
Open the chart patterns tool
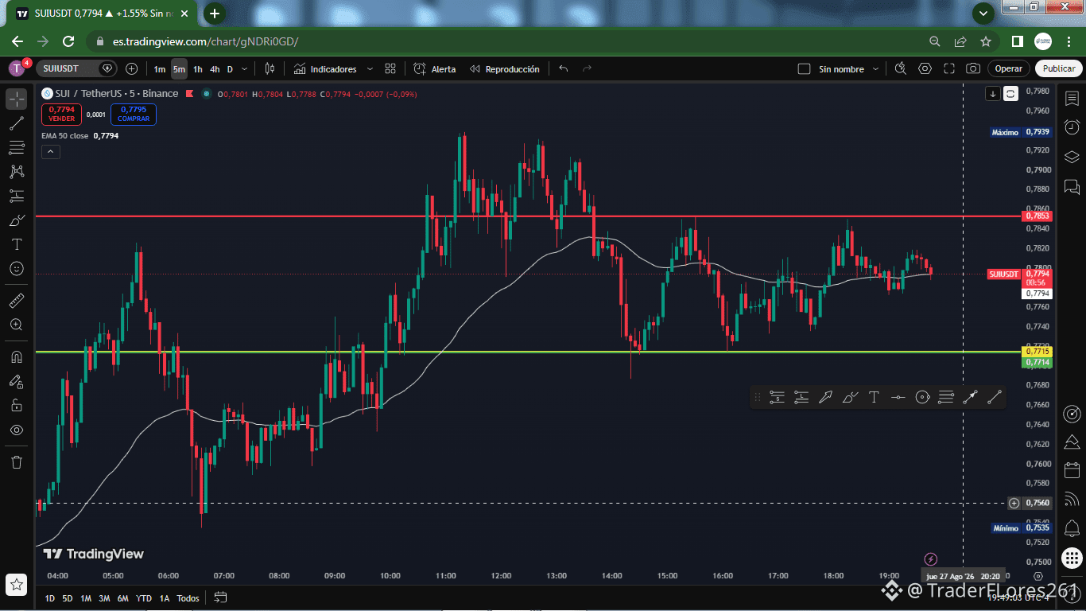pos(17,171)
